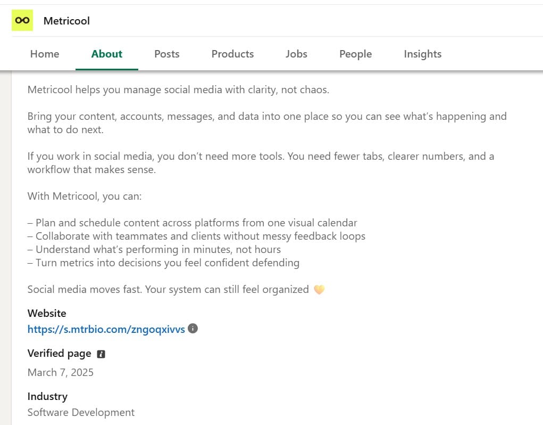Click 'Software Development' industry value
The width and height of the screenshot is (543, 425).
pos(81,412)
